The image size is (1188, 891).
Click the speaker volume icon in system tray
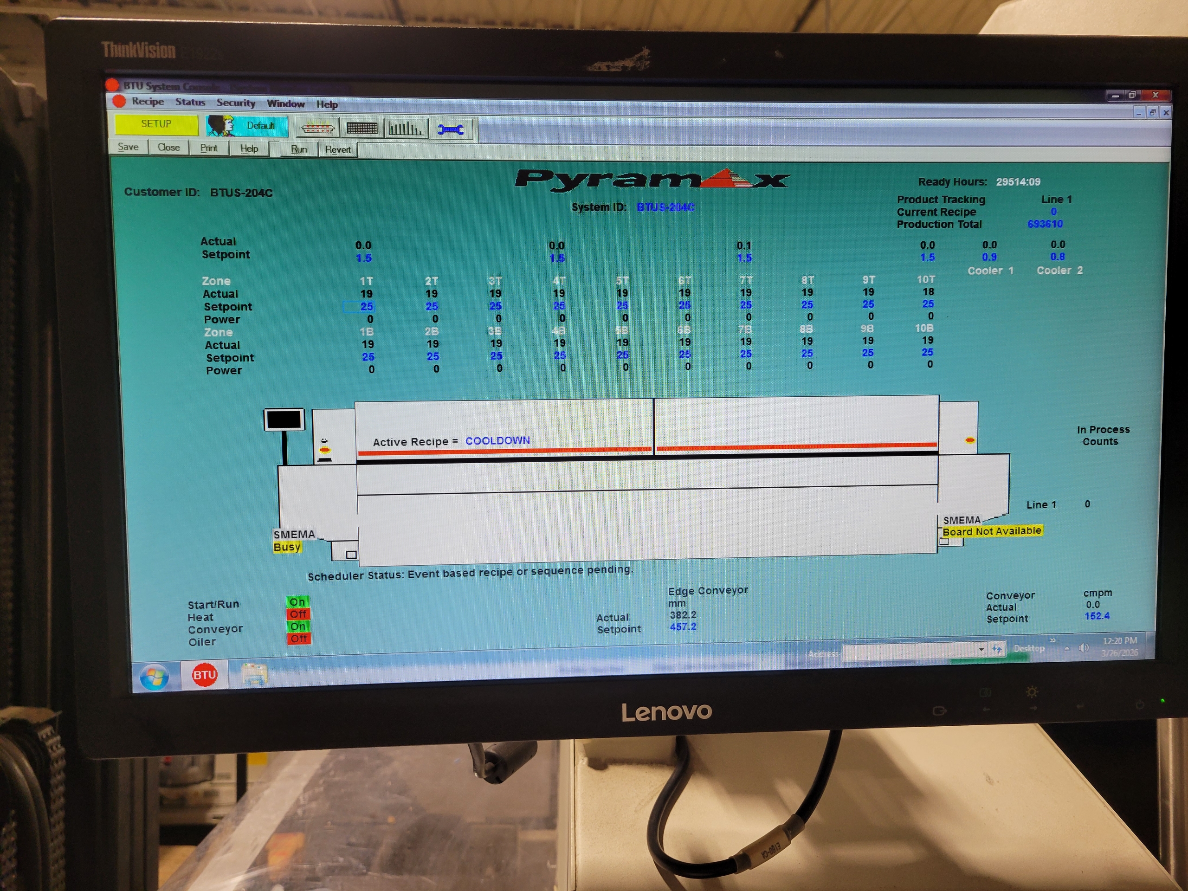click(1084, 648)
